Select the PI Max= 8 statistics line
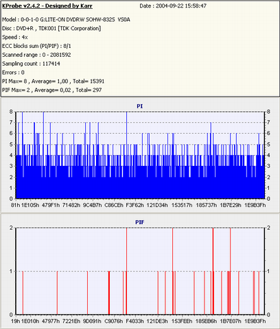280x329 pixels. pos(53,82)
